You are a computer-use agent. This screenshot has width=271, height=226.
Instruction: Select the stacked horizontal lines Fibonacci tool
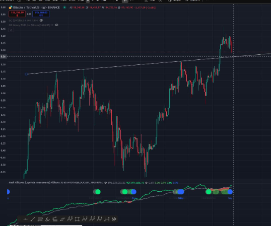coord(40,219)
